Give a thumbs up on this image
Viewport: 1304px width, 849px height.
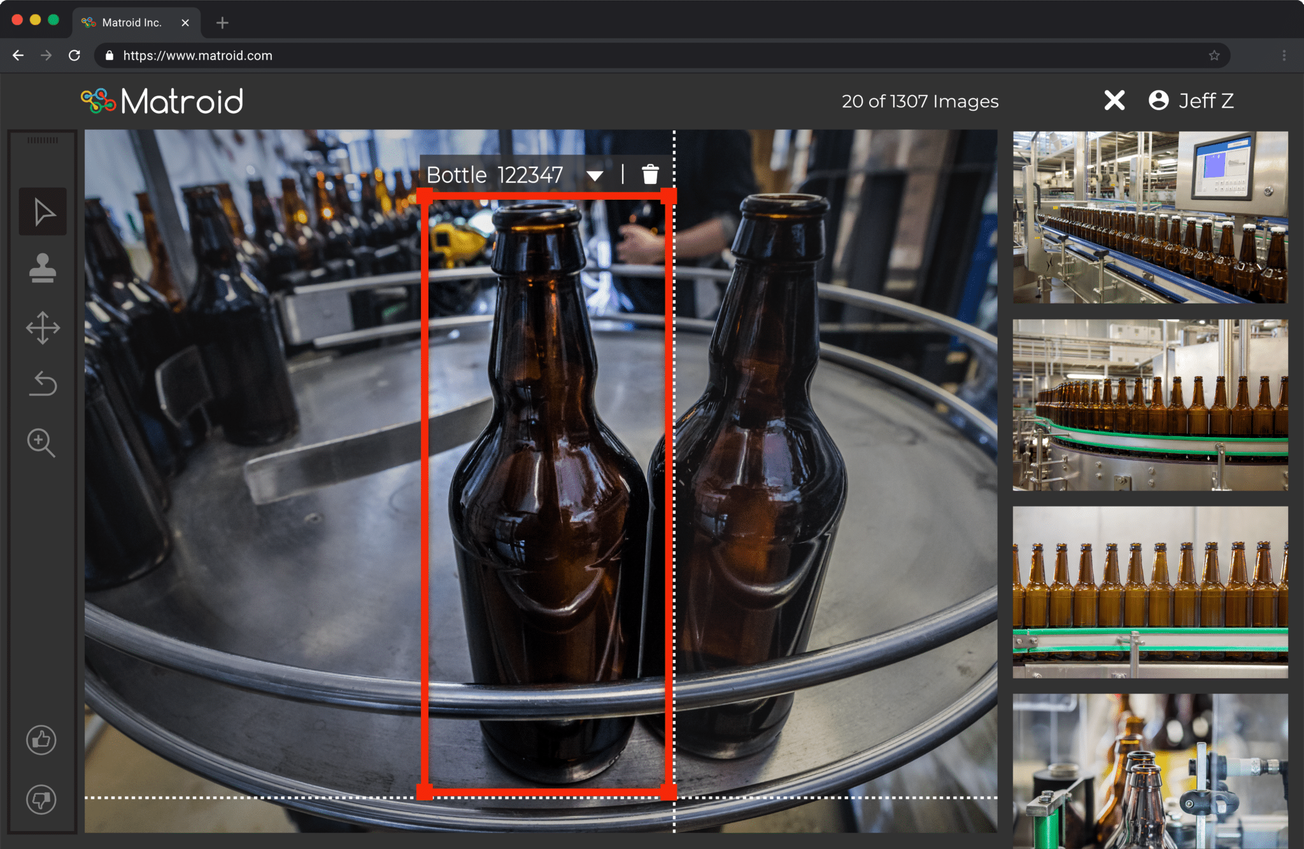[x=41, y=740]
